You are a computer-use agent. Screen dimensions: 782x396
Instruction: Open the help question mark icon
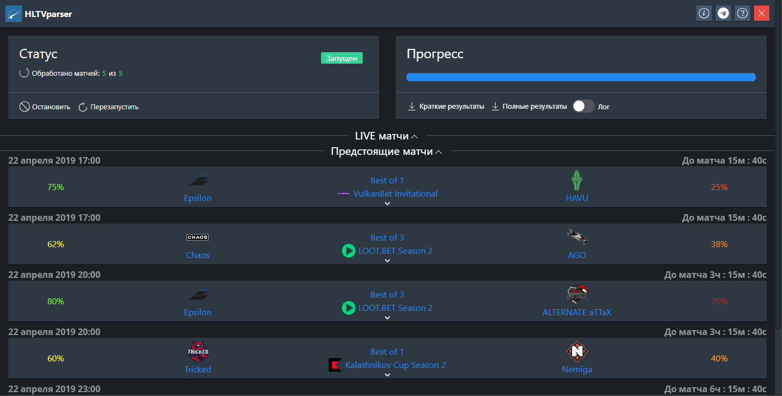coord(742,13)
